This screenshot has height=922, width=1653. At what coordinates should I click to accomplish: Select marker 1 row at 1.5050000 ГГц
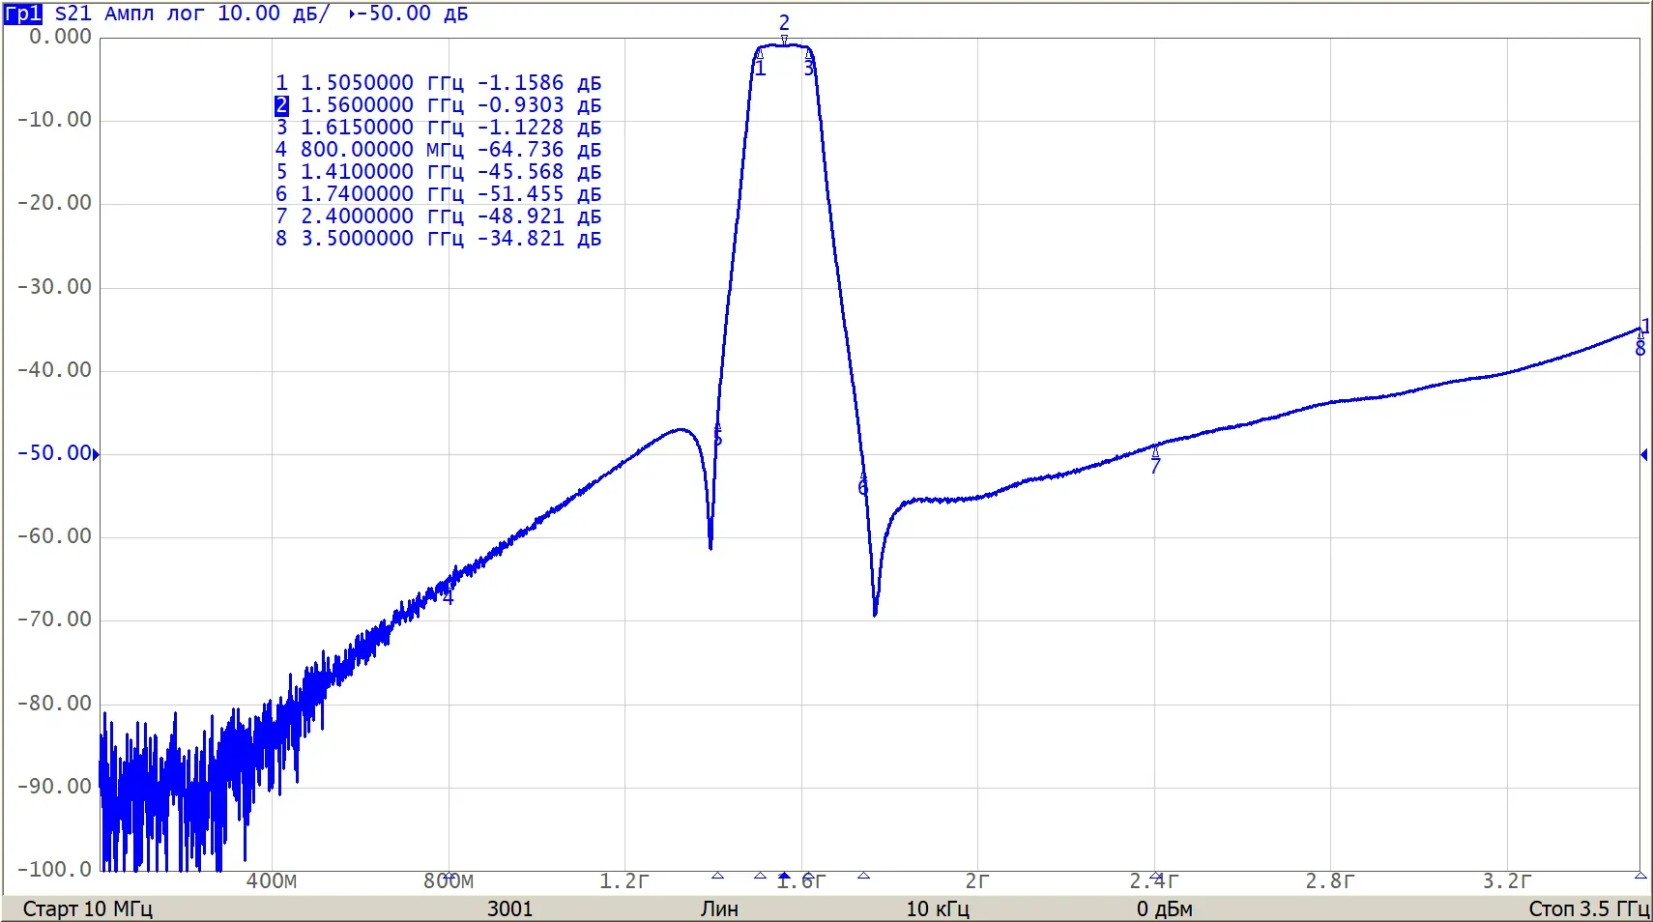(438, 83)
